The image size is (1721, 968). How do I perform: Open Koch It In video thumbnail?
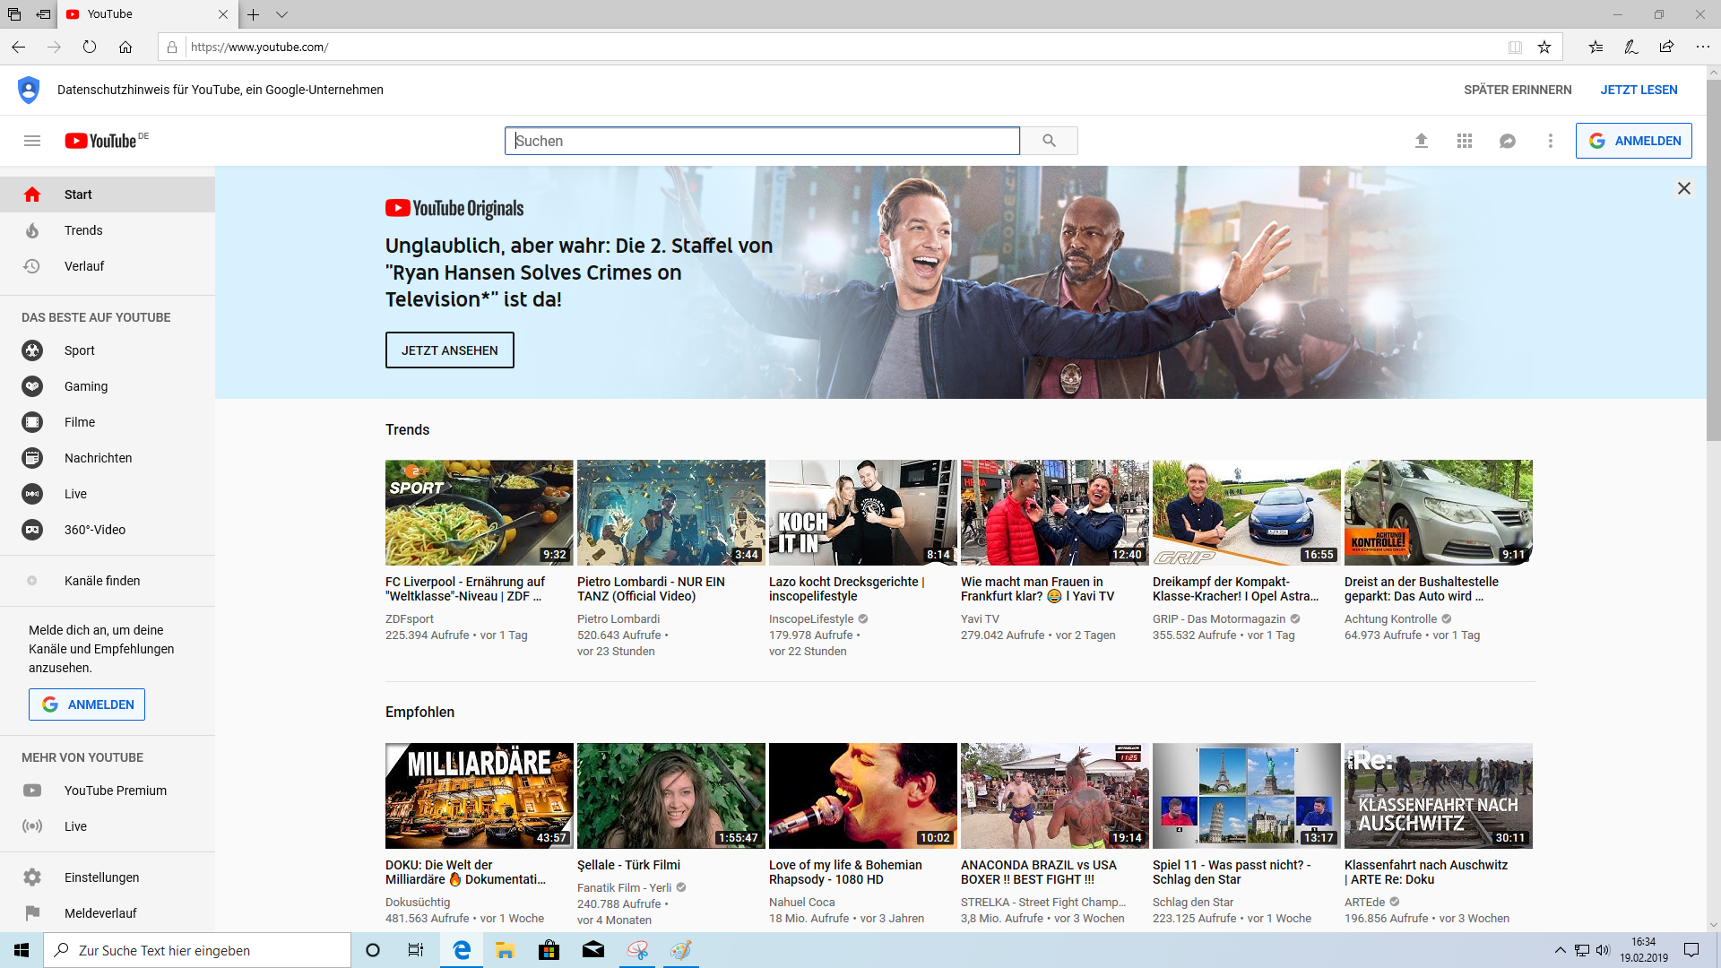[863, 513]
